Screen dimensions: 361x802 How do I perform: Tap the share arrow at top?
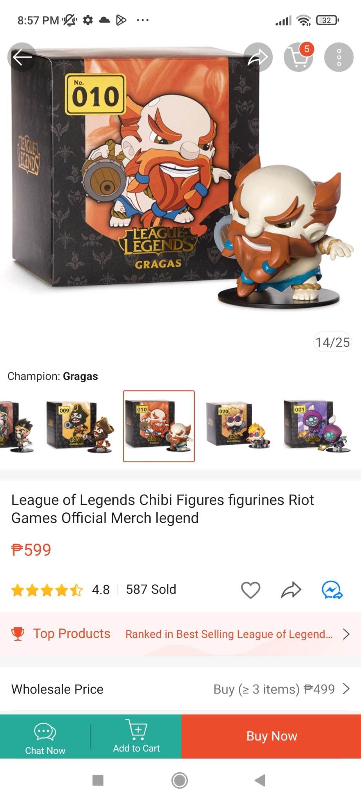point(258,57)
